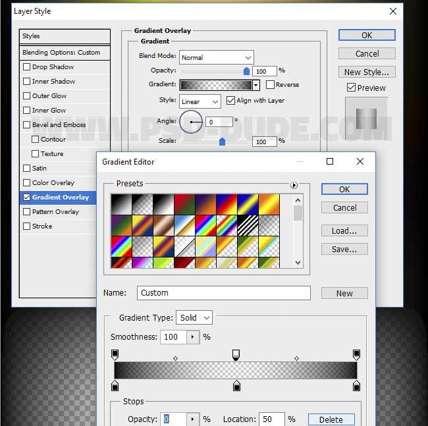Open the Blend Mode dropdown
428x426 pixels.
216,57
